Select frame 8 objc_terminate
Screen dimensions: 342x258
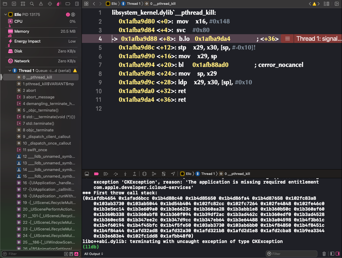[41, 130]
